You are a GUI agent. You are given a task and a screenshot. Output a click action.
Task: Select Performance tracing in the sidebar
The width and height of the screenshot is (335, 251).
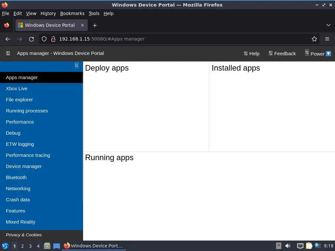[28, 155]
